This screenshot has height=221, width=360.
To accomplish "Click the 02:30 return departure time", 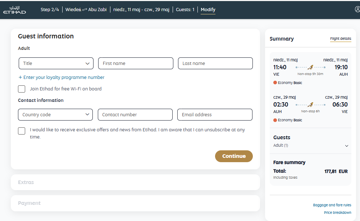I will tap(281, 104).
